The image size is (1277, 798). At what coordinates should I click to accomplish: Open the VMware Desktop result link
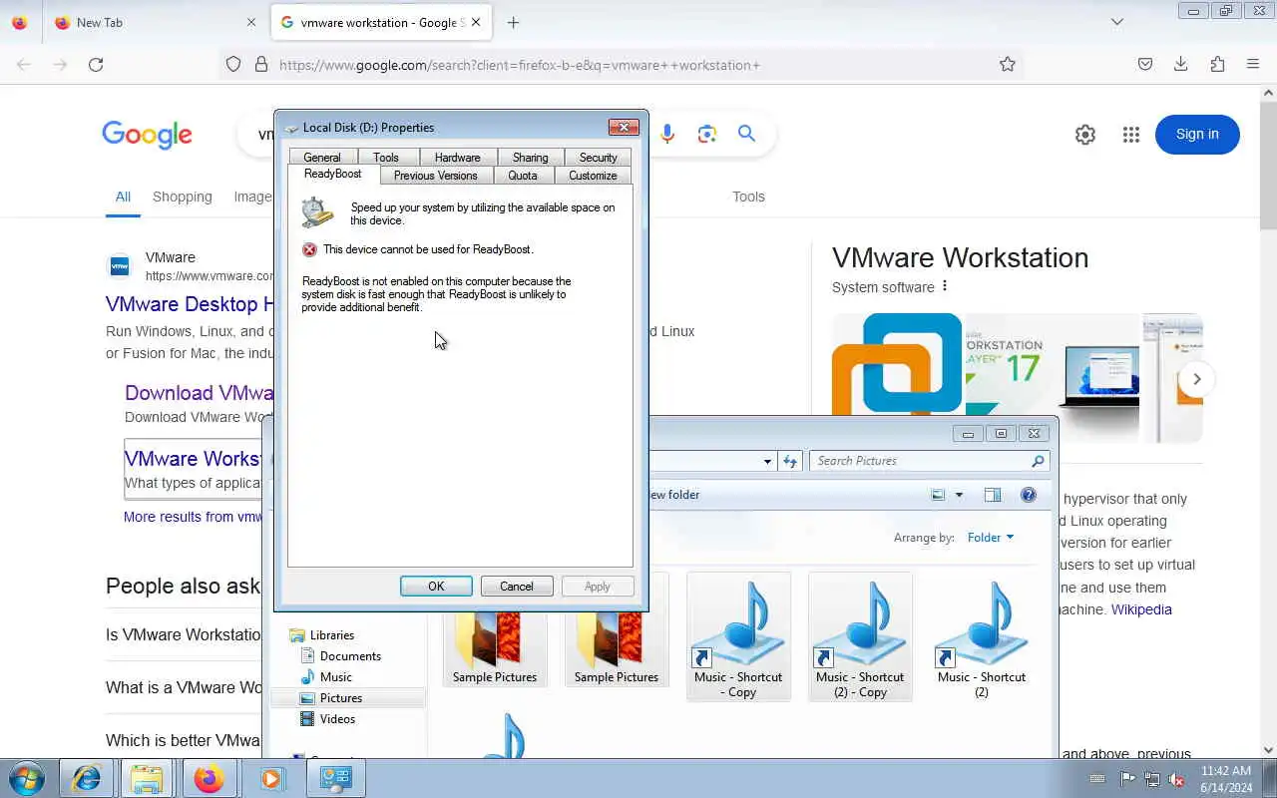coord(190,304)
